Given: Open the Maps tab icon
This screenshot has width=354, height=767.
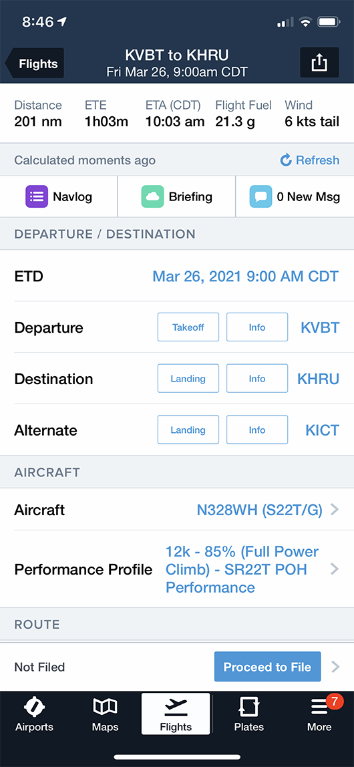Looking at the screenshot, I should pyautogui.click(x=105, y=706).
